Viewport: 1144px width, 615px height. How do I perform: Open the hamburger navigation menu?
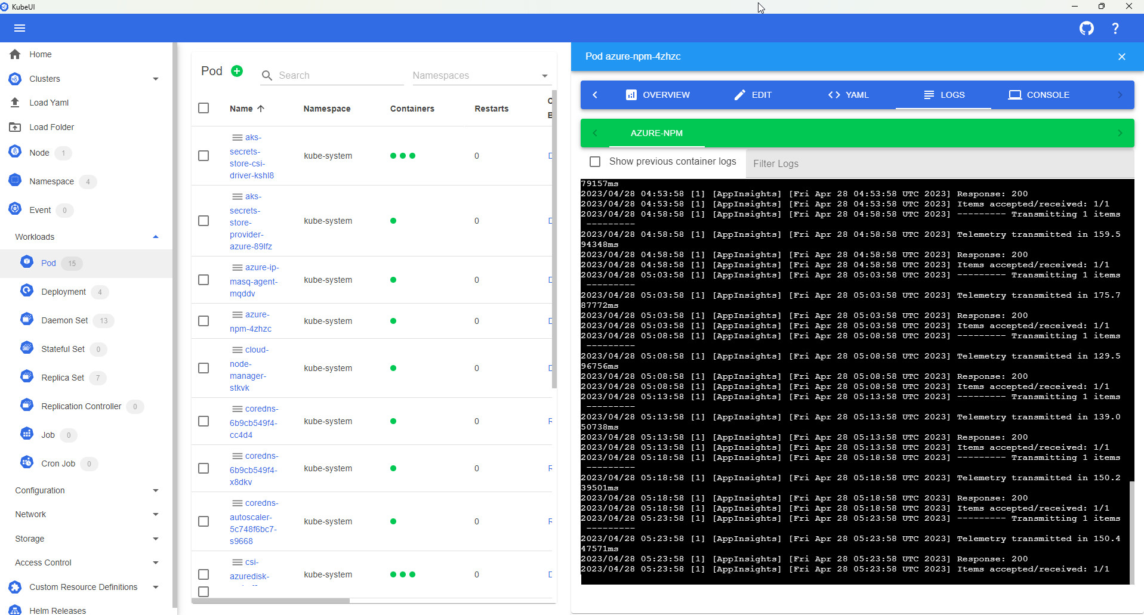coord(20,28)
